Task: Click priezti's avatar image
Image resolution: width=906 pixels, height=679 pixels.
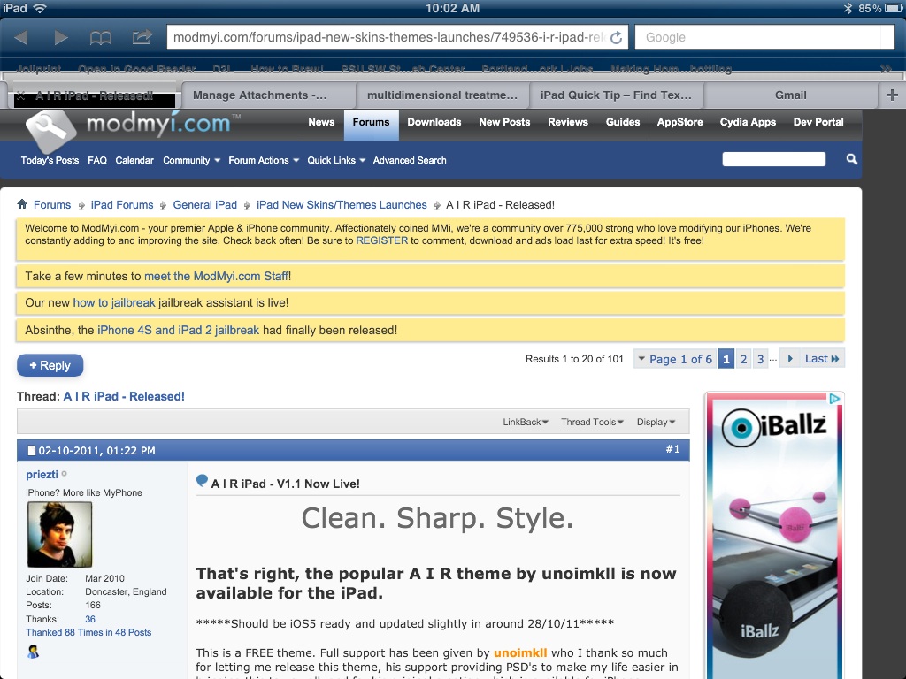Action: tap(59, 534)
